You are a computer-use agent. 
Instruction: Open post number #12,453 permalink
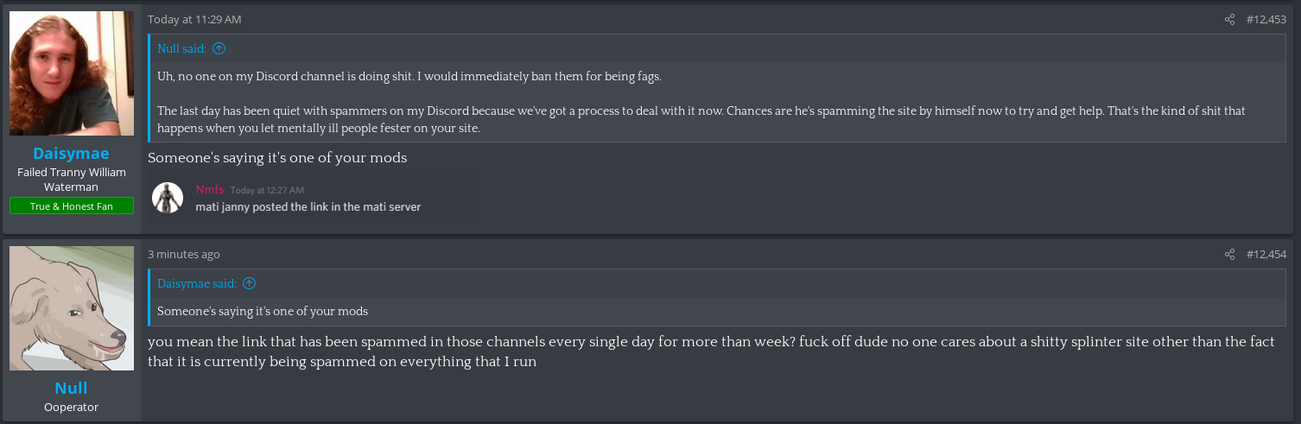tap(1266, 19)
